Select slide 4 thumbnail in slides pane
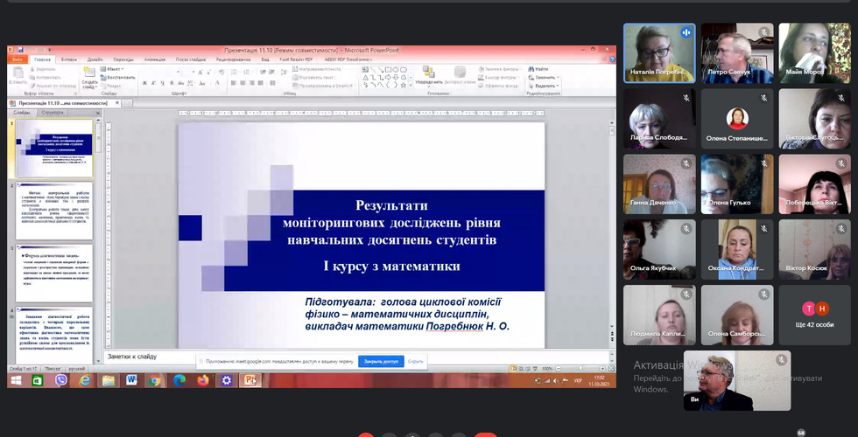 54,336
